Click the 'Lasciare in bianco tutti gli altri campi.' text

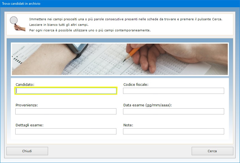coord(59,25)
